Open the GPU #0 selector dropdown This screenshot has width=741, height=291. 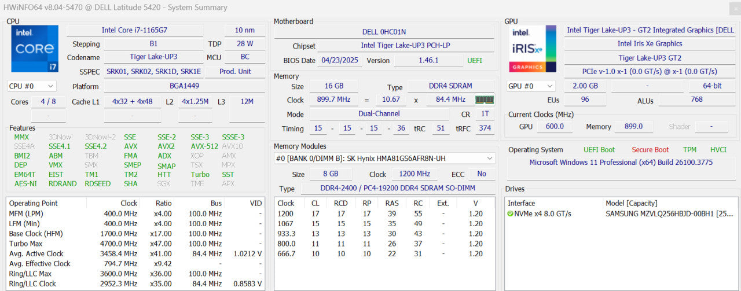530,86
